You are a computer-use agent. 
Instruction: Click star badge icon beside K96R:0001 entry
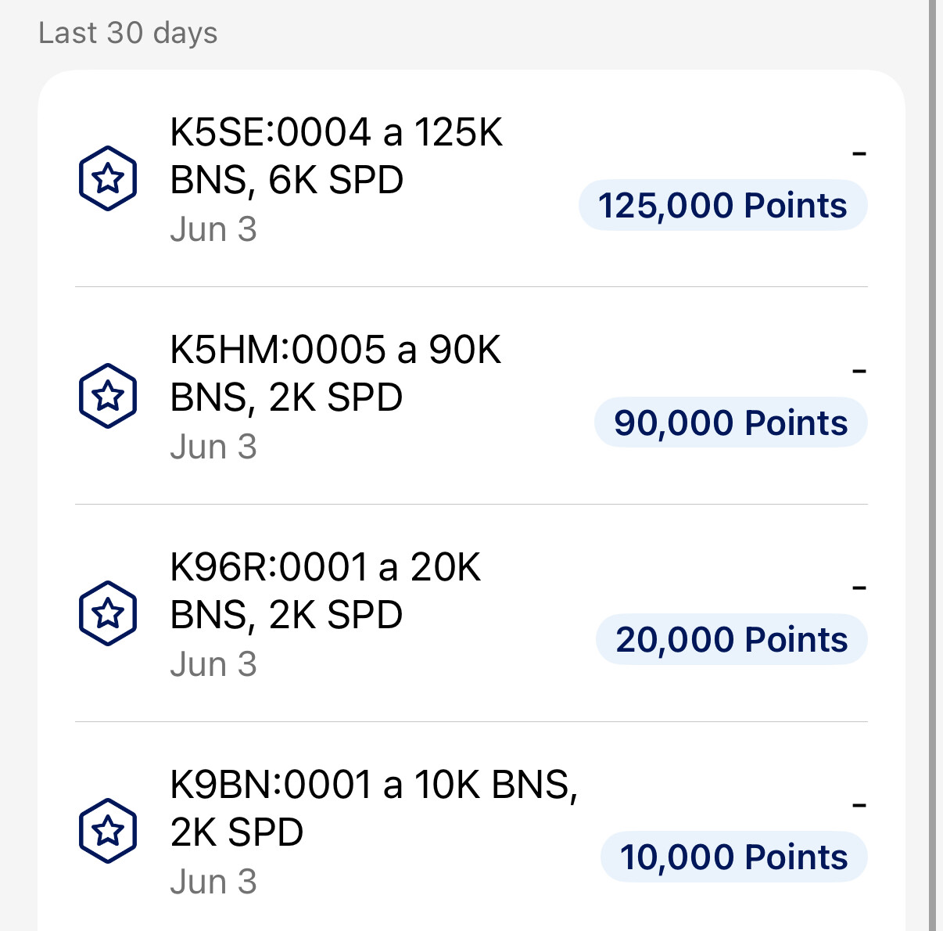coord(108,613)
